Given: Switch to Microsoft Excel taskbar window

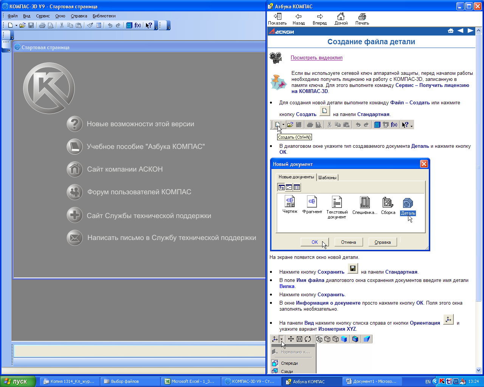Looking at the screenshot, I should coord(190,381).
